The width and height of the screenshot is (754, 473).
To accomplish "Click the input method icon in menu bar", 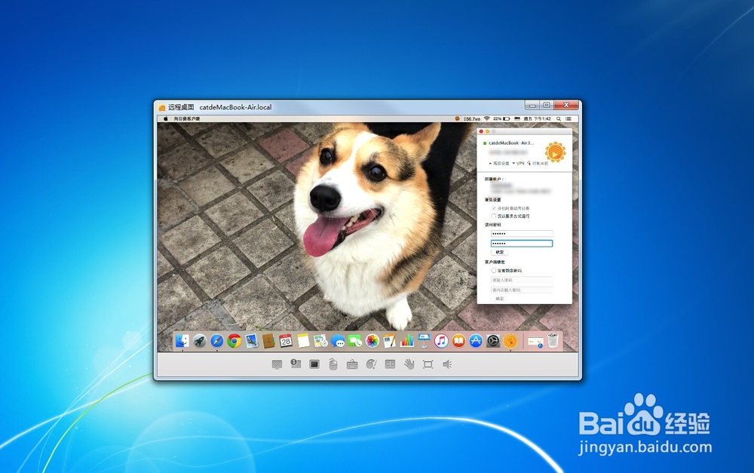I will [x=517, y=118].
